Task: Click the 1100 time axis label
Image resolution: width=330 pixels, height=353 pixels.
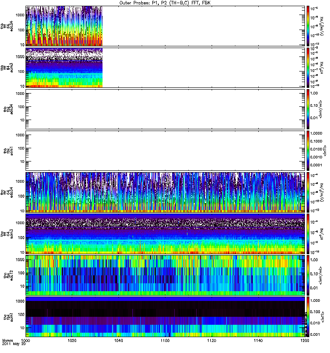Action: [x=165, y=341]
